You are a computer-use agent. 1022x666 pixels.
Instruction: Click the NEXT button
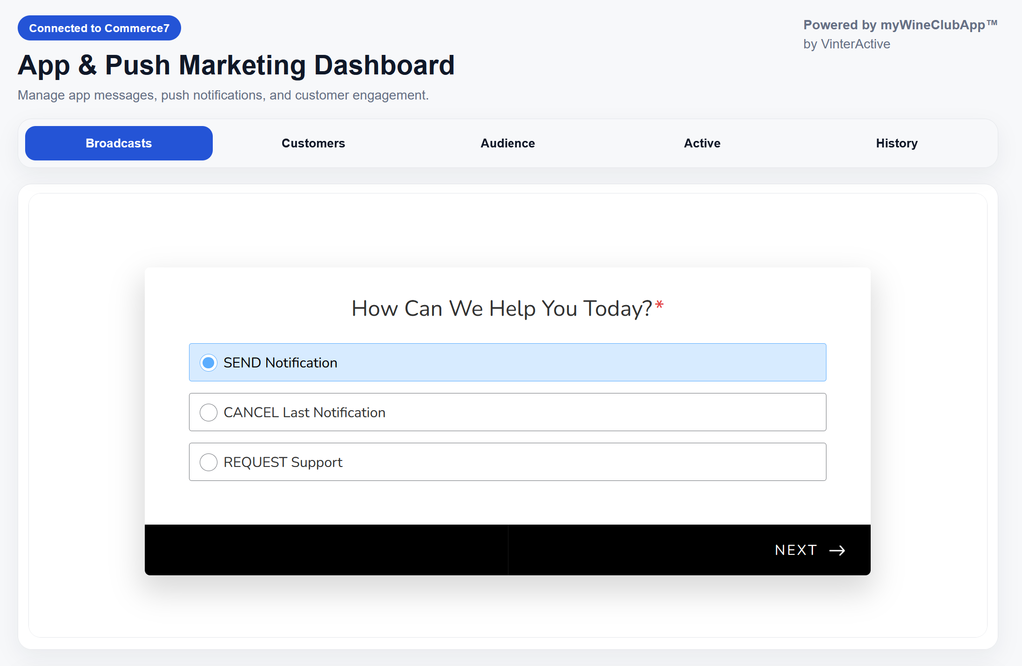click(x=810, y=550)
